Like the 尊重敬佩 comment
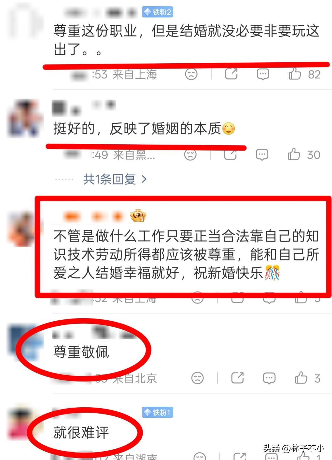Screen dimensions: 332x460 click(301, 378)
